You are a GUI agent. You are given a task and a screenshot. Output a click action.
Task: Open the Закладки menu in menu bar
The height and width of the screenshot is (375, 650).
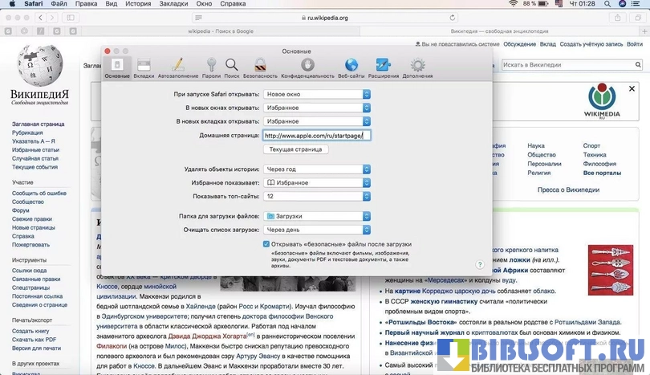pos(176,4)
